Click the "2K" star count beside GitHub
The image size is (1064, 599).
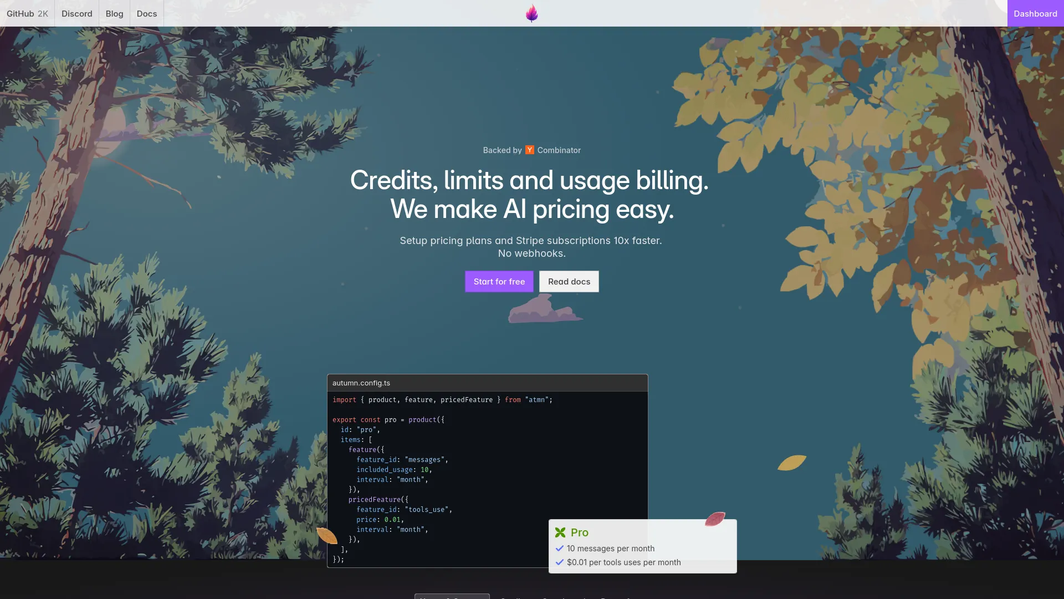click(43, 13)
